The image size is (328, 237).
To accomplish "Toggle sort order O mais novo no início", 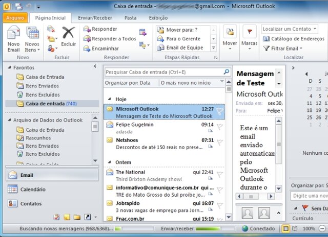I will point(186,83).
